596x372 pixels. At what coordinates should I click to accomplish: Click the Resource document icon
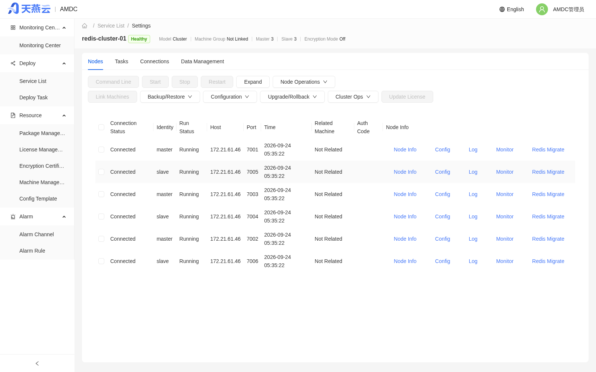tap(13, 115)
